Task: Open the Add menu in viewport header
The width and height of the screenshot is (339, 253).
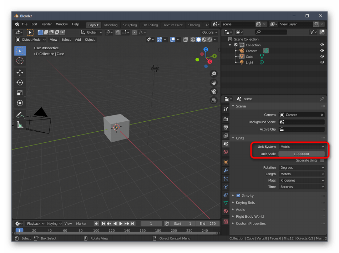Action: tap(78, 40)
